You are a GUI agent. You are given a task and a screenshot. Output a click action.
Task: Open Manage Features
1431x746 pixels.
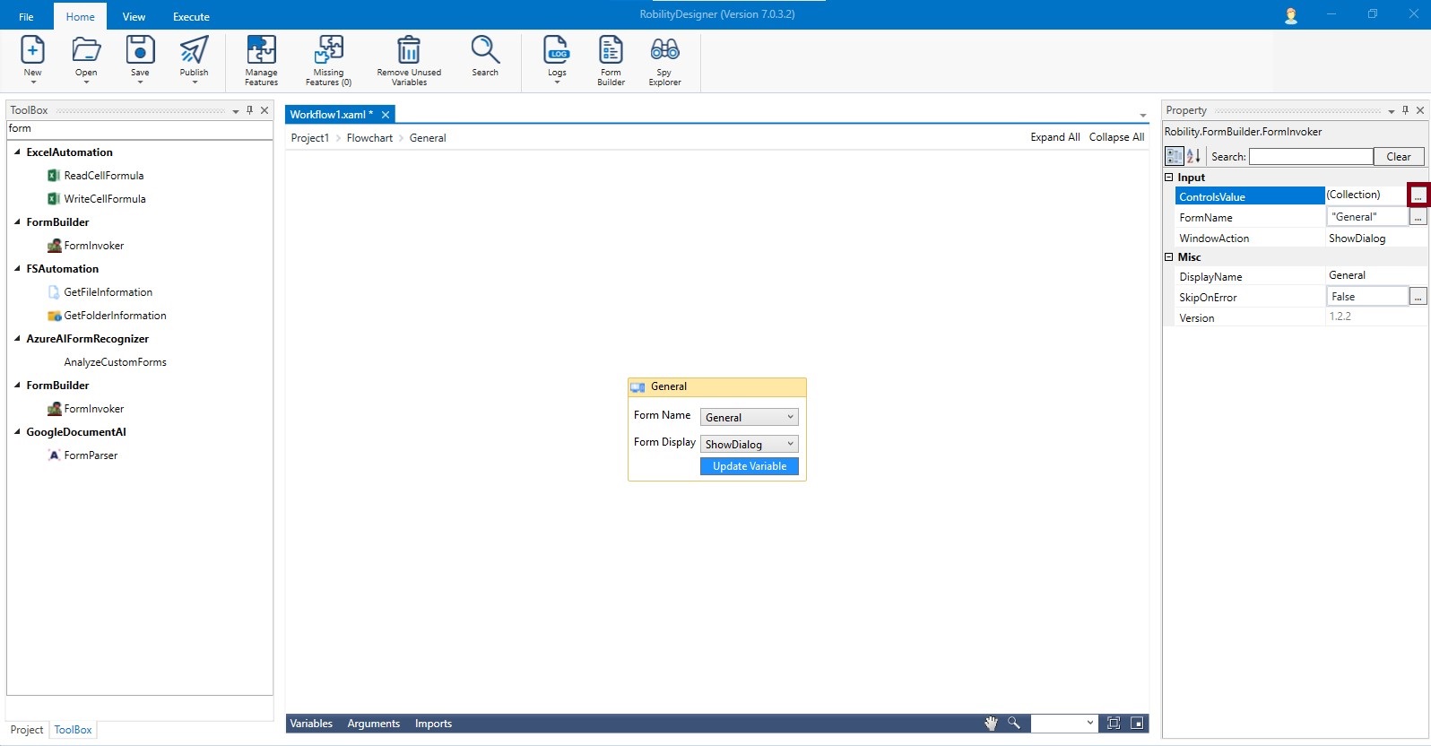click(x=261, y=51)
